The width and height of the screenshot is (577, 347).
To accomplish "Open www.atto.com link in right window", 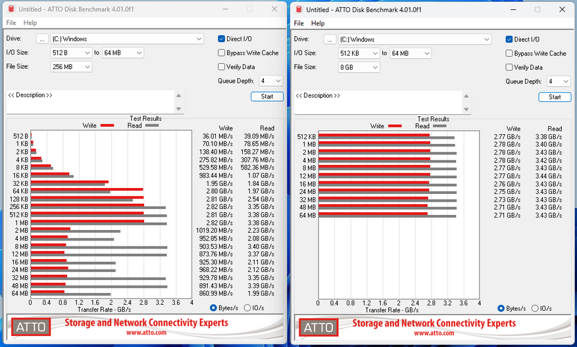I will pos(434,333).
